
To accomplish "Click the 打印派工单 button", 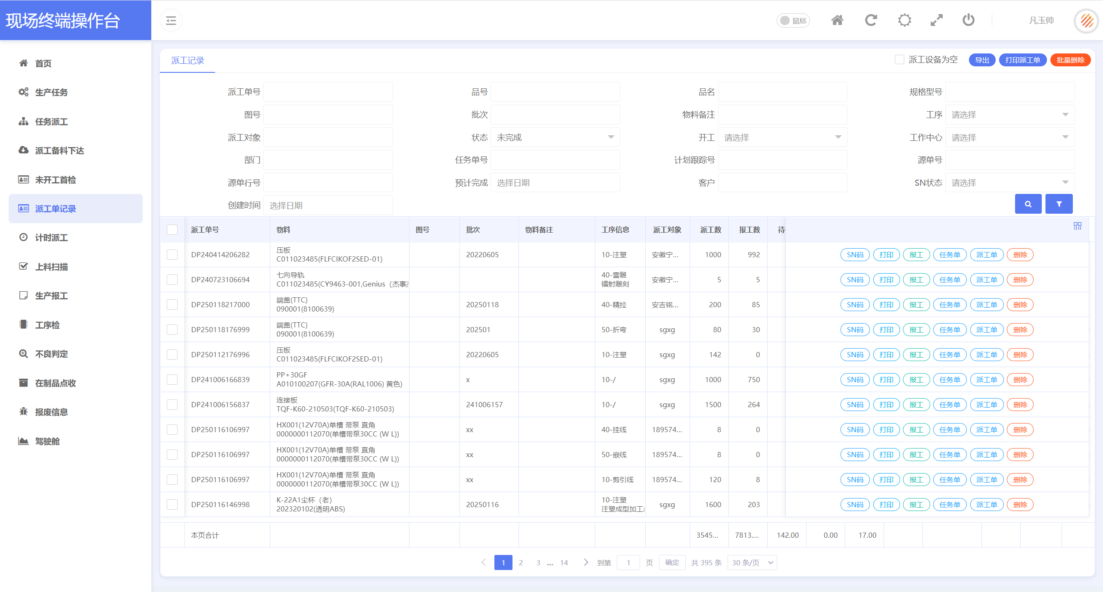I will pyautogui.click(x=1022, y=60).
